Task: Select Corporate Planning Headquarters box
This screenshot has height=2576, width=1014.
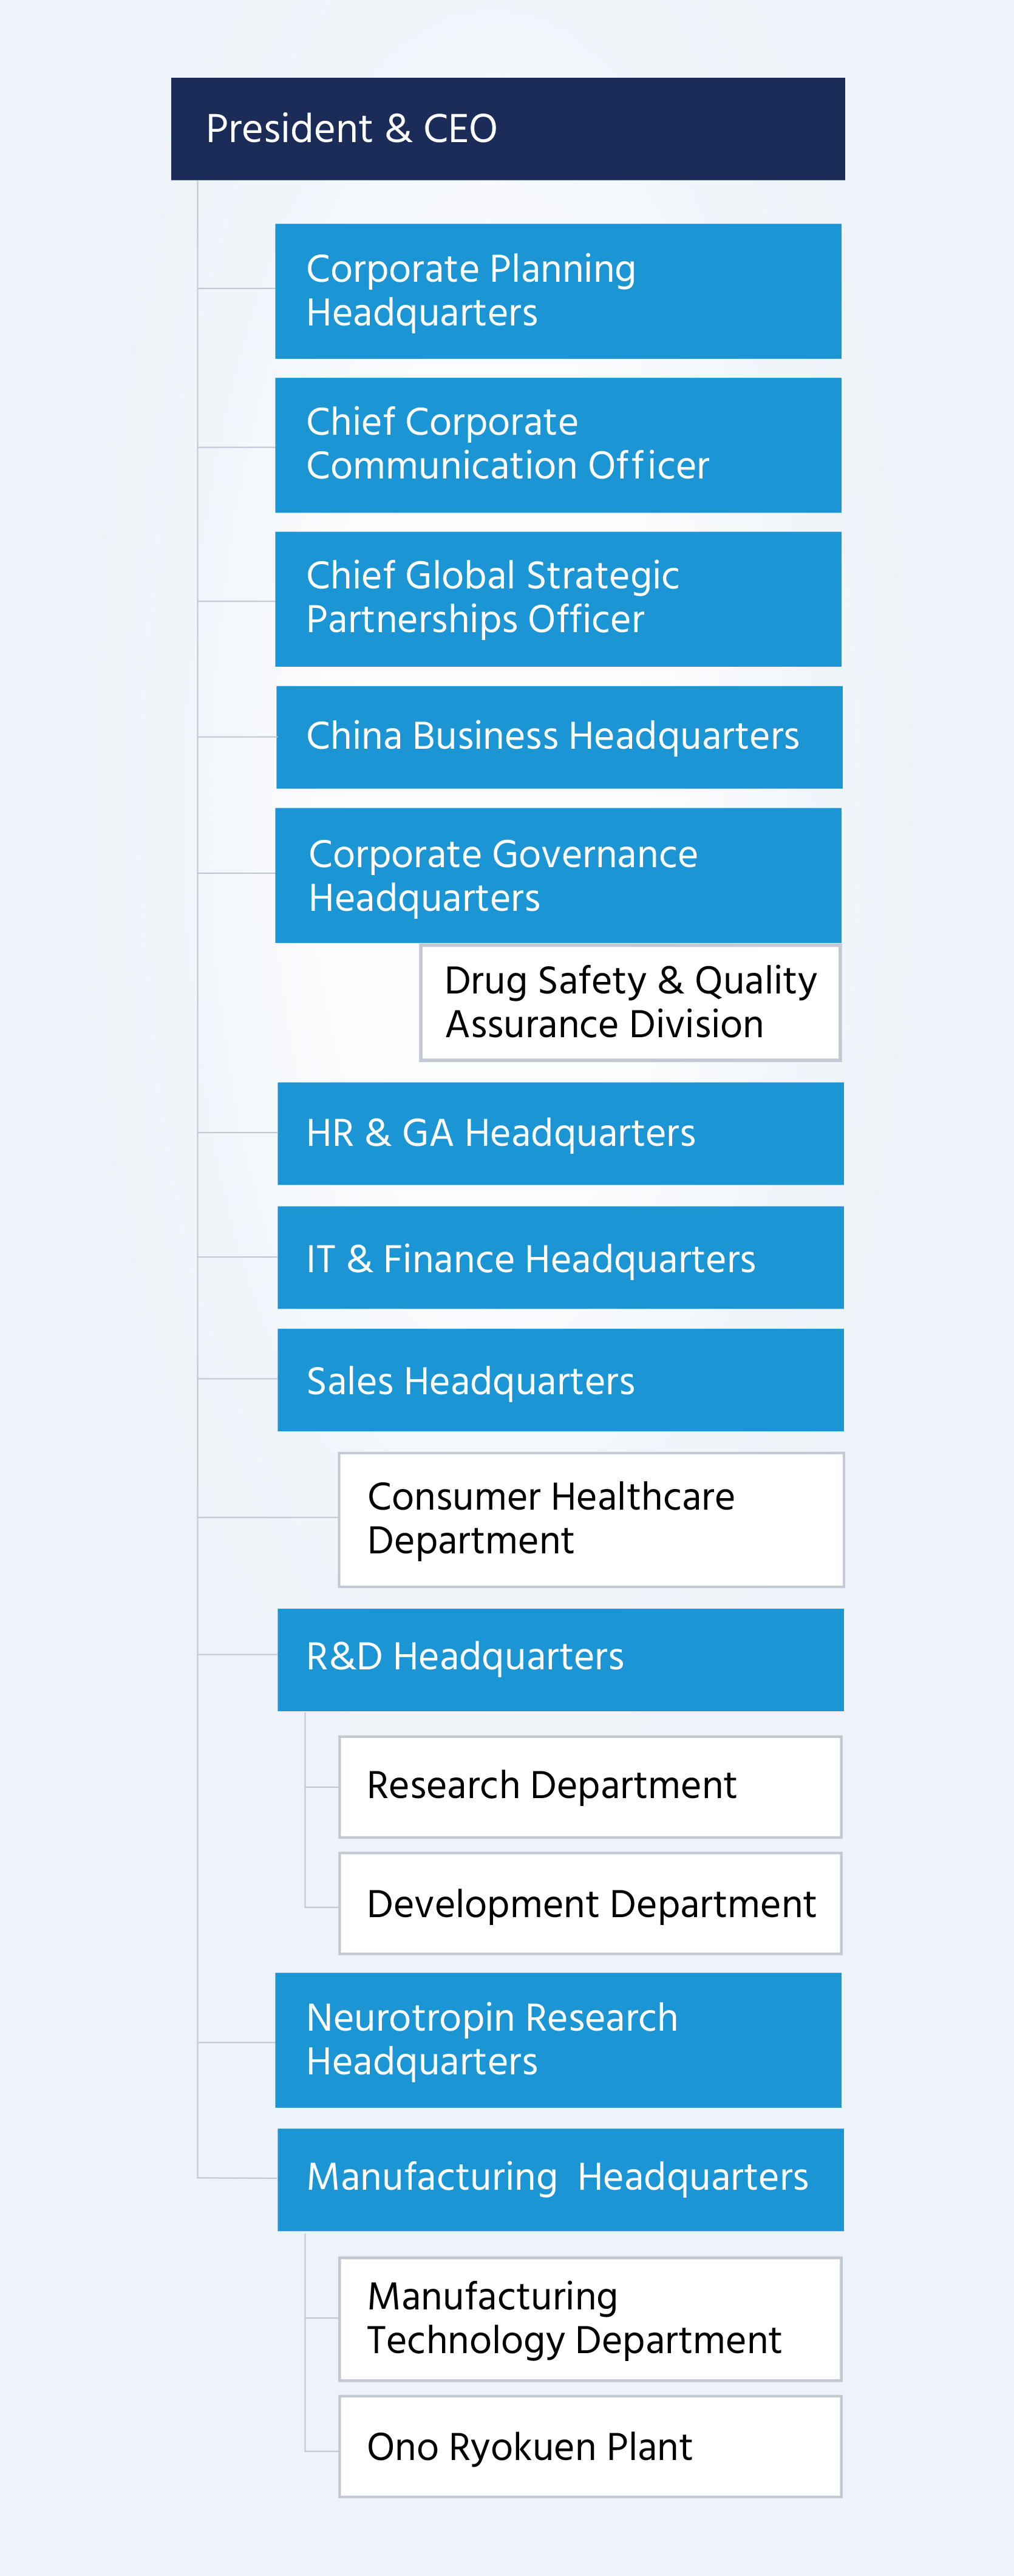Action: pos(558,291)
